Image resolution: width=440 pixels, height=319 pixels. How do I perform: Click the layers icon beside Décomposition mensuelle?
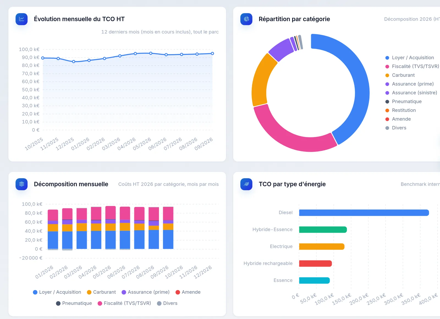[x=21, y=184]
